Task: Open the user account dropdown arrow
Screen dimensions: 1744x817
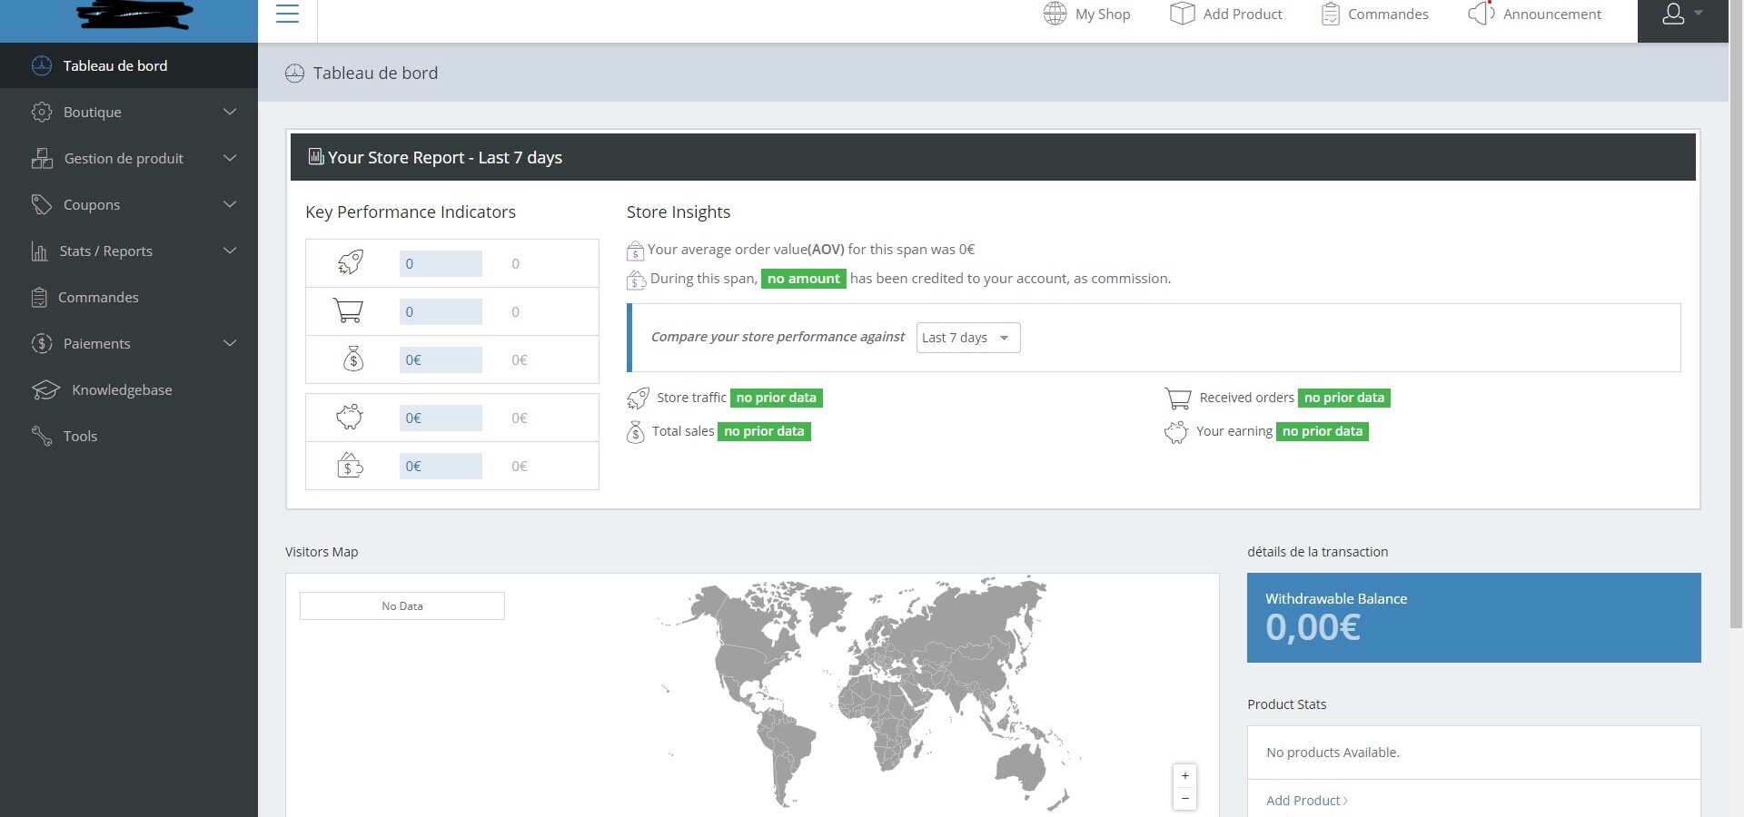Action: click(x=1699, y=13)
